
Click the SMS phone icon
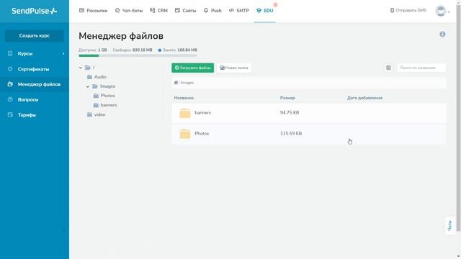click(x=392, y=10)
